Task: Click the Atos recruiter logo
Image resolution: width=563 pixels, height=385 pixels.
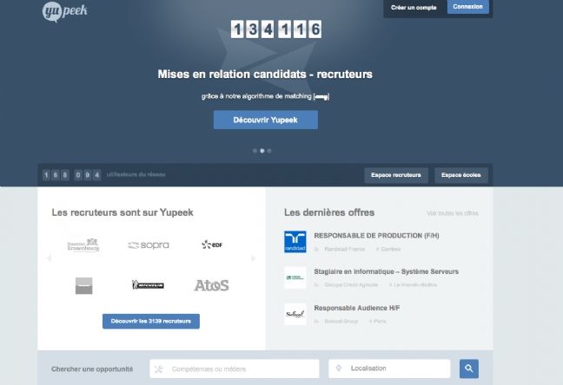Action: click(x=211, y=285)
